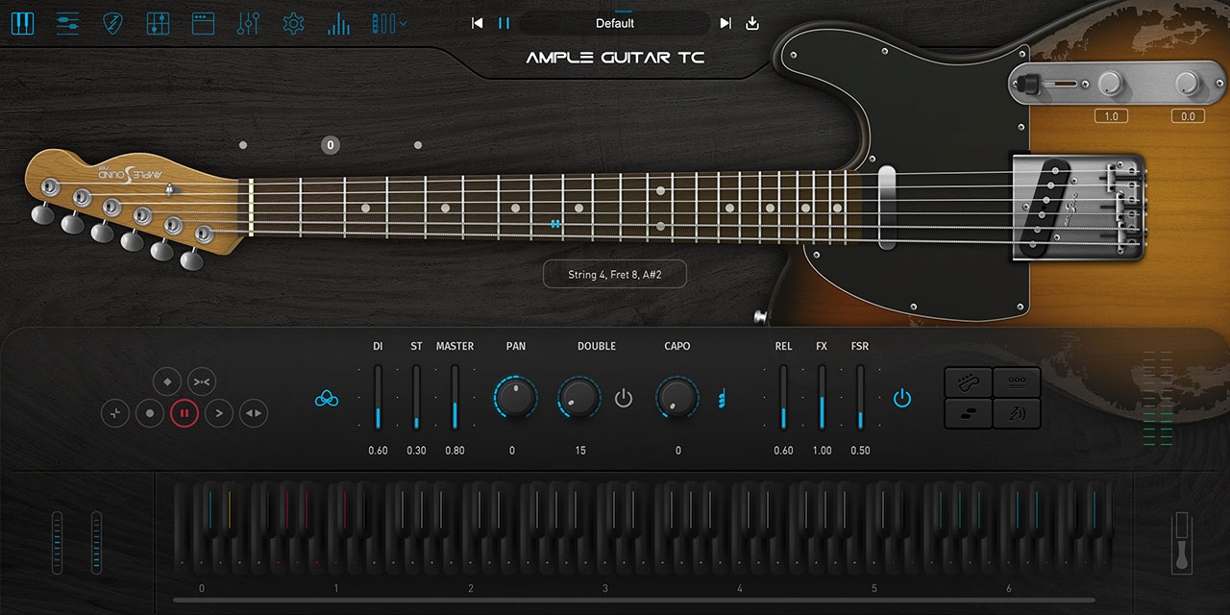Click the single right-arrow round button
The width and height of the screenshot is (1230, 615).
[219, 413]
